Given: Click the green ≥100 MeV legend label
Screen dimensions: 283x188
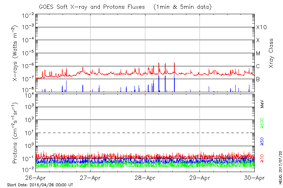Looking at the screenshot, I should click(262, 124).
